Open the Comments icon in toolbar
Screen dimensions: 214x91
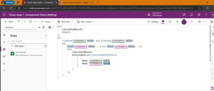point(170,21)
